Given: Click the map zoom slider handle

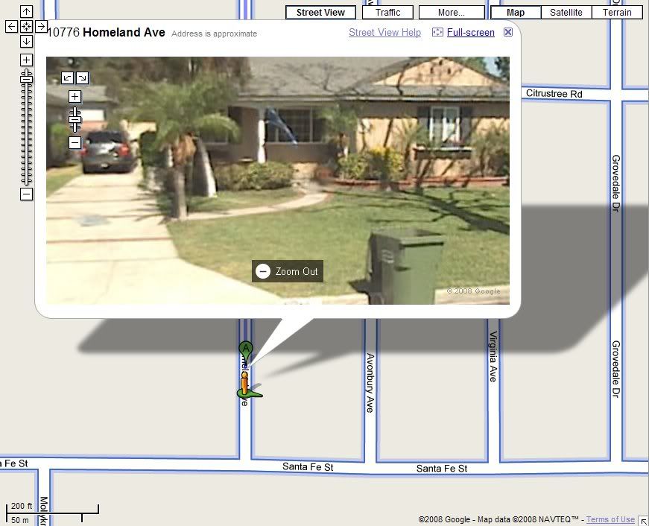Looking at the screenshot, I should click(26, 77).
